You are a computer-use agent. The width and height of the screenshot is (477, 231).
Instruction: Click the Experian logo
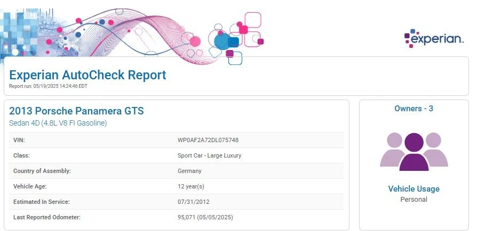coord(434,38)
